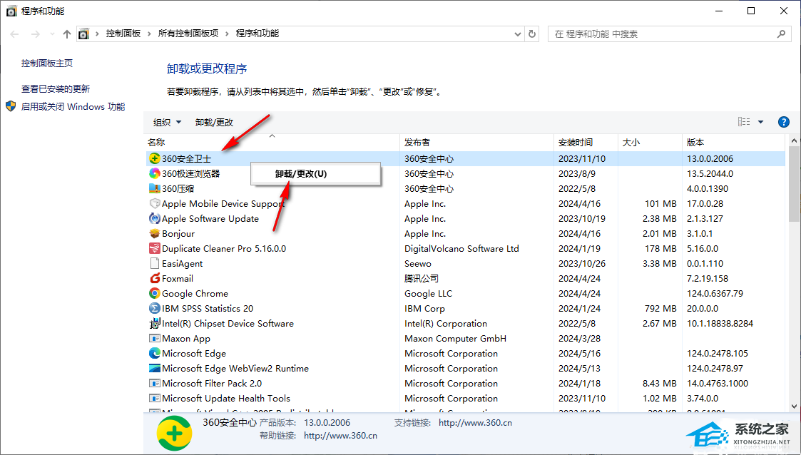801x455 pixels.
Task: Expand chevron after 所有控制面板项 breadcrumb
Action: point(227,34)
